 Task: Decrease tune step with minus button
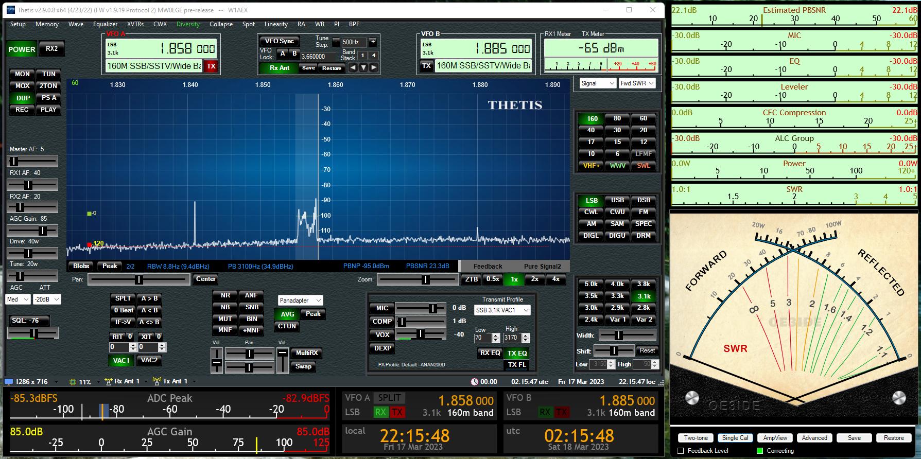(x=336, y=42)
